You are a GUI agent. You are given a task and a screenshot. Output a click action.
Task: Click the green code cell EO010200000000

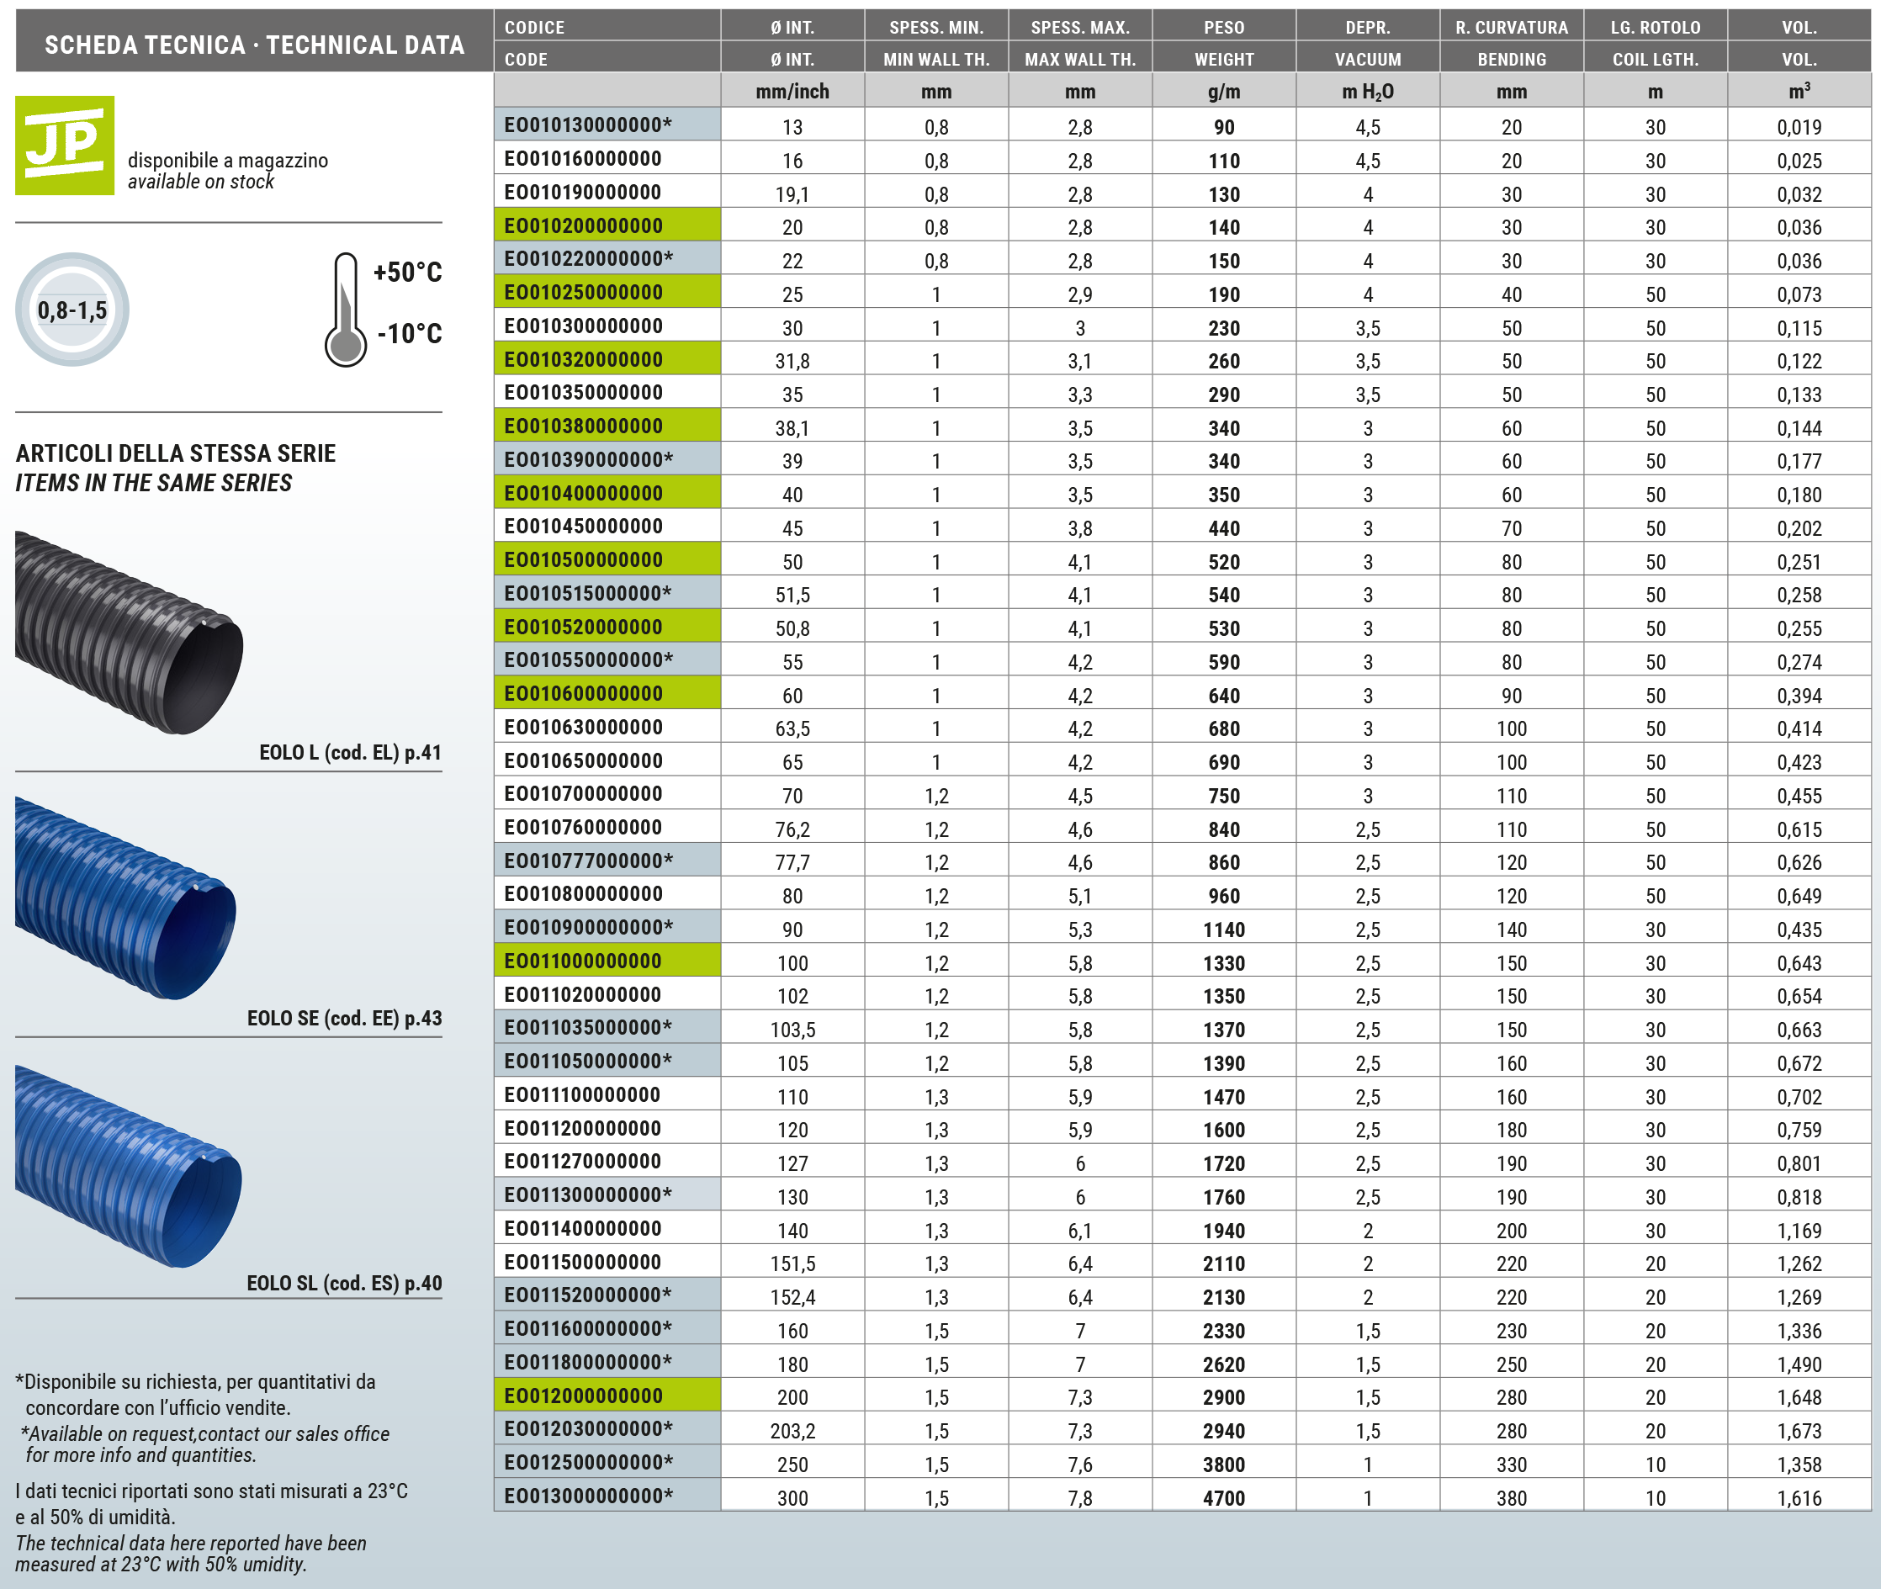click(x=607, y=226)
